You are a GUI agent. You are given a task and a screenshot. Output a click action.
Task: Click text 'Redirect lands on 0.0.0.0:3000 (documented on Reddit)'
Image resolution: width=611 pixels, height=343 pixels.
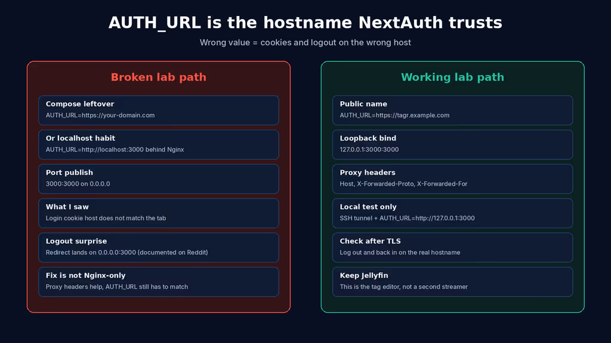point(126,252)
